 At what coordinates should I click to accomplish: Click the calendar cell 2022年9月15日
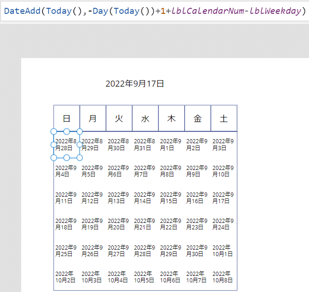coord(172,198)
